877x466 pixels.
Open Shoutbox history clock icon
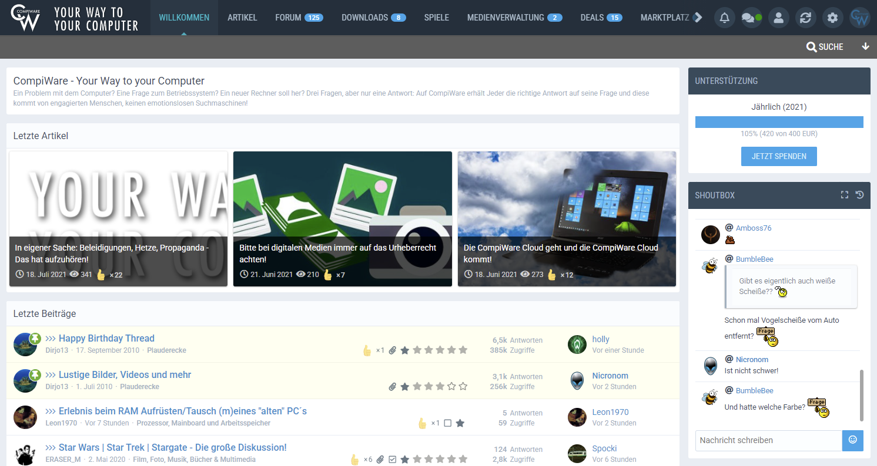[860, 195]
